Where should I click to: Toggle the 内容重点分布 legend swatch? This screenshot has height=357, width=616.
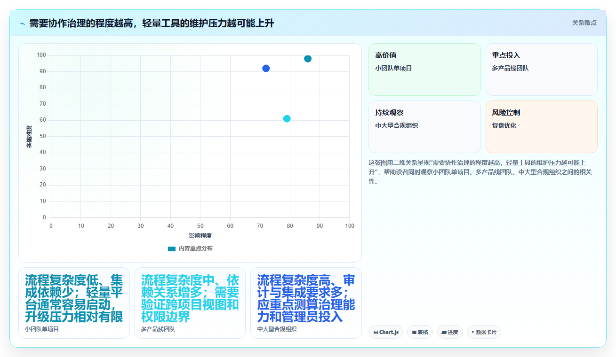[x=172, y=248]
